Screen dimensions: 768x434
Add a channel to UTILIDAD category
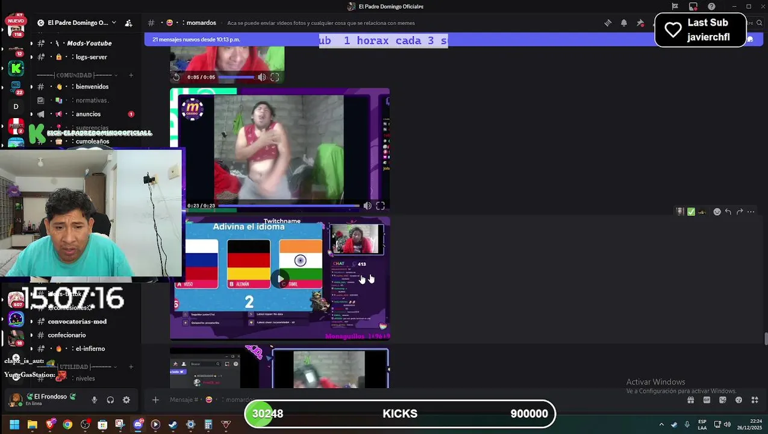[131, 366]
